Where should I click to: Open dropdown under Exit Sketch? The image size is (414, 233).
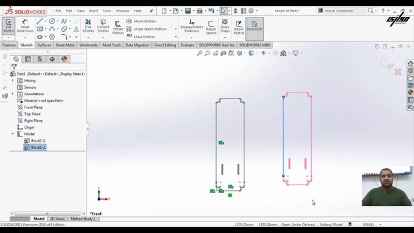tap(8, 38)
